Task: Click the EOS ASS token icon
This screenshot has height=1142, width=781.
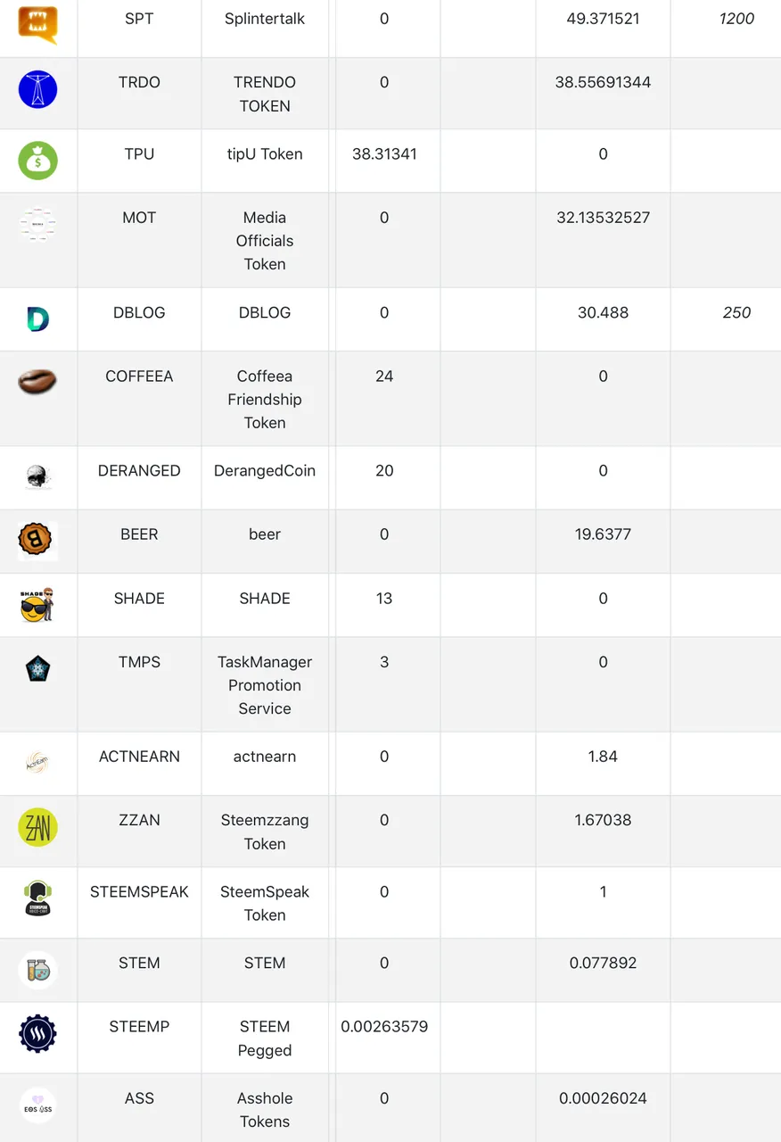Action: [37, 1105]
